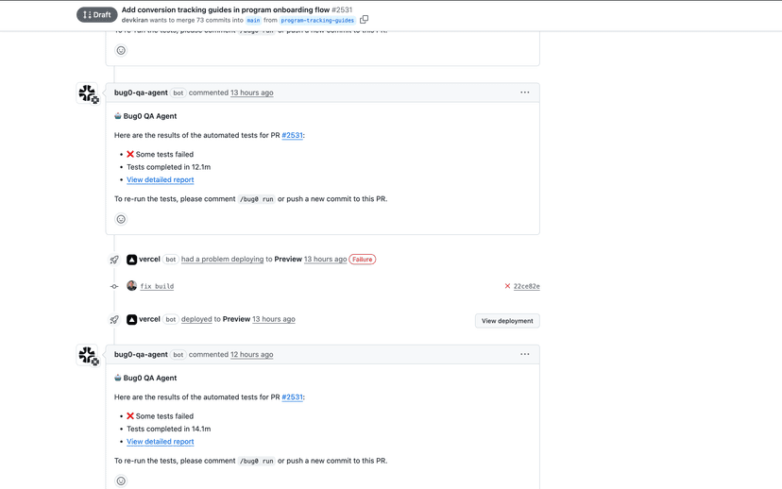Add emoji reaction to the 14.1m test comment

click(121, 481)
